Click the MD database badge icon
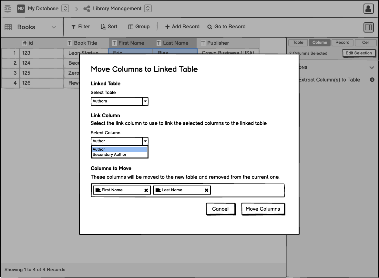Image resolution: width=379 pixels, height=278 pixels. click(x=21, y=8)
